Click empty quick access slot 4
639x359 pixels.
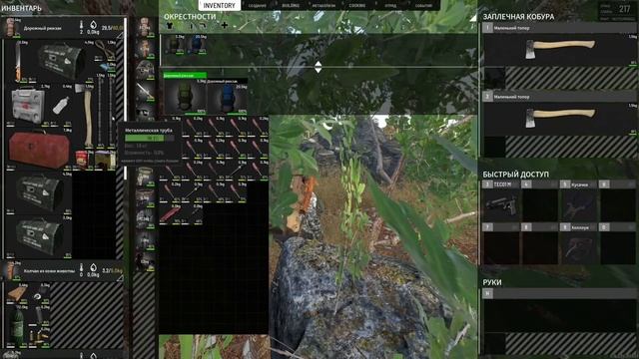pyautogui.click(x=540, y=204)
